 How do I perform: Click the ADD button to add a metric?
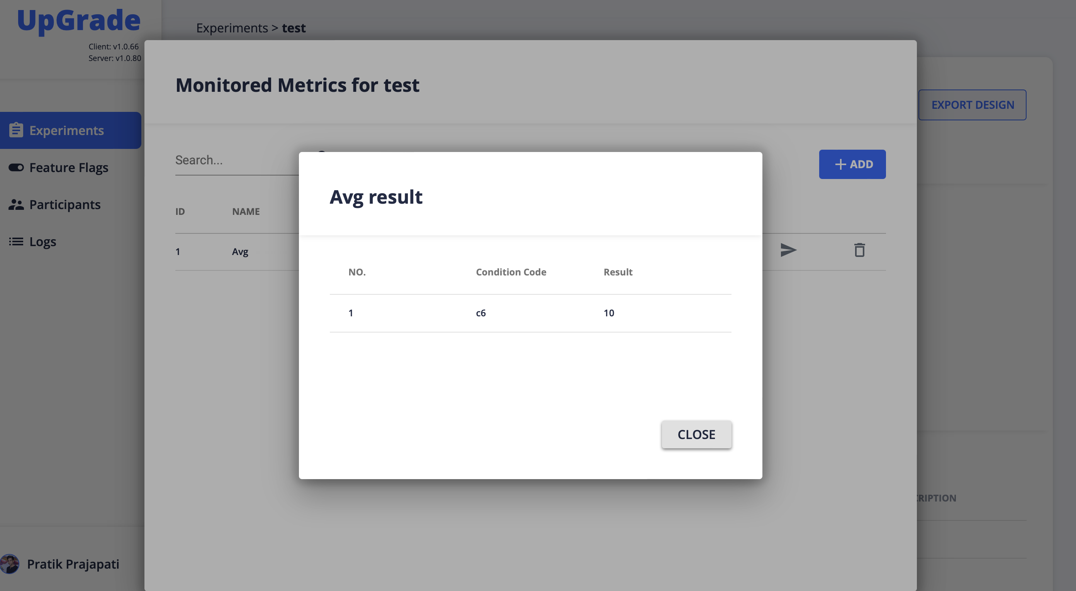tap(852, 164)
